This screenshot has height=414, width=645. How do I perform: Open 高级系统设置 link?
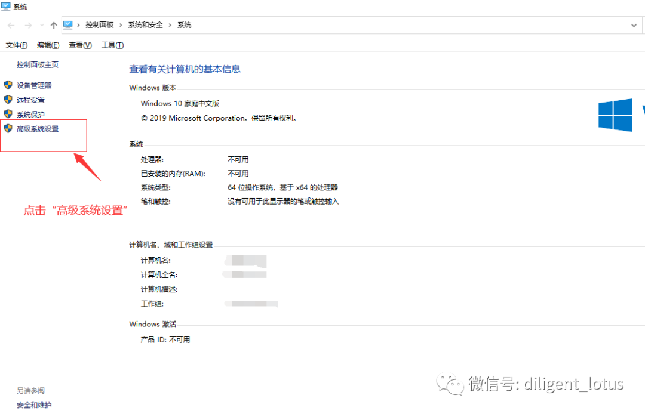point(38,129)
